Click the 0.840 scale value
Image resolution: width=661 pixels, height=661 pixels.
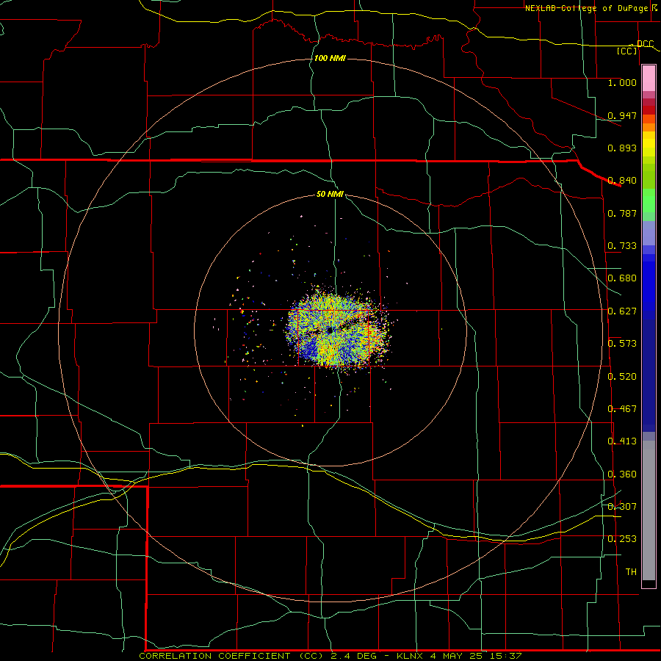pyautogui.click(x=622, y=181)
